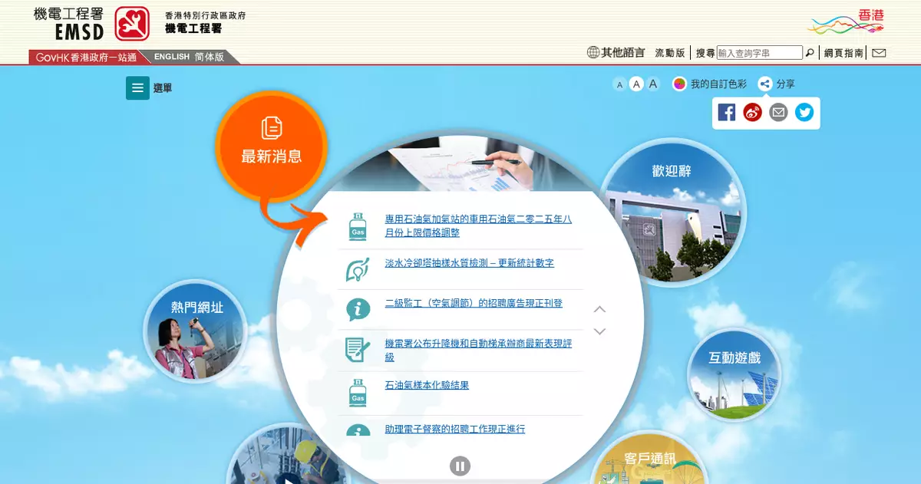Share page via Facebook icon

[x=727, y=113]
